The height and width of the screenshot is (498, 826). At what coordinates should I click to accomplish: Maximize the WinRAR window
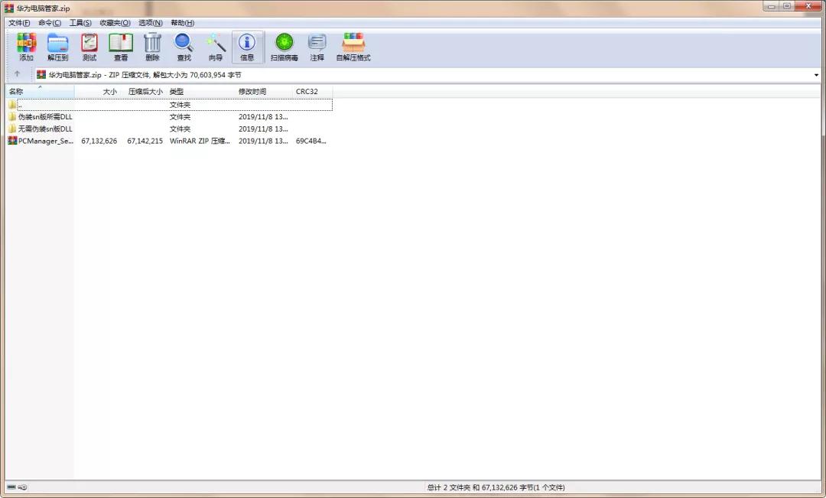click(x=787, y=6)
